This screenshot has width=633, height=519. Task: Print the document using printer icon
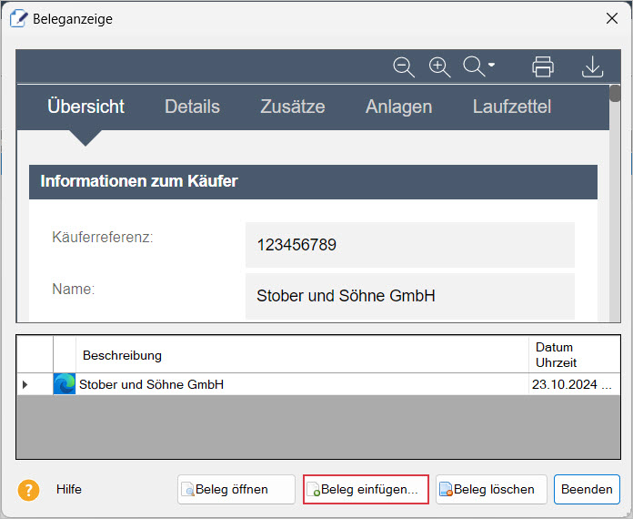pyautogui.click(x=543, y=66)
